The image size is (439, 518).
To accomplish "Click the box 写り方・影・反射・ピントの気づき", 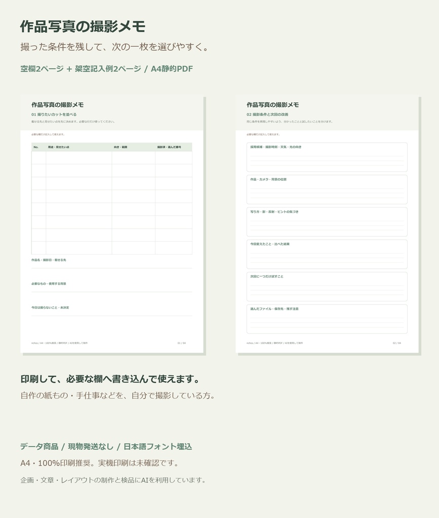I will coord(327,222).
